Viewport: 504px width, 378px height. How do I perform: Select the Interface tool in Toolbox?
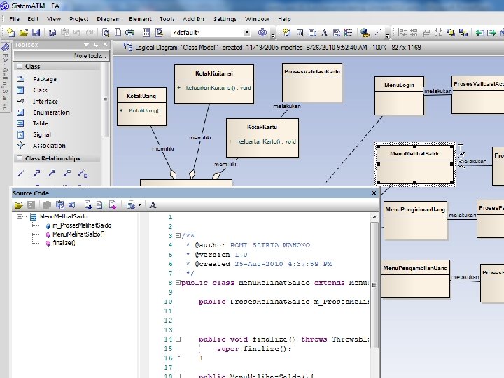pyautogui.click(x=45, y=101)
